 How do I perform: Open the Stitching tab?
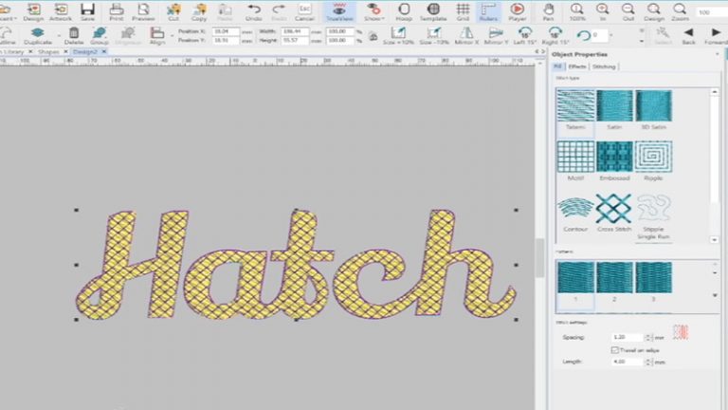coord(604,67)
